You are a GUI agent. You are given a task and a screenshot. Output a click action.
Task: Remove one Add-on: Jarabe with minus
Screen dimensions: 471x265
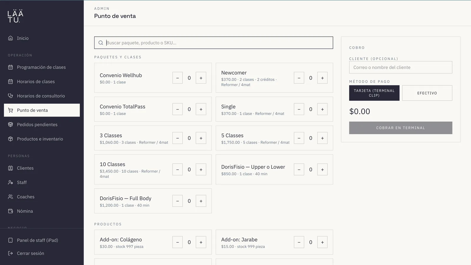[x=299, y=242]
